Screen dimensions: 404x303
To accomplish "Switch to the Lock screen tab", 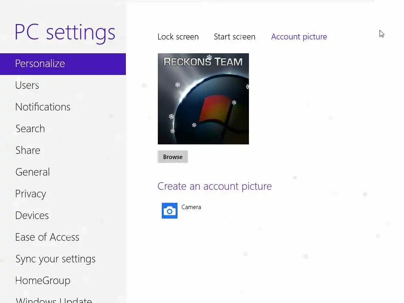I will (x=178, y=37).
